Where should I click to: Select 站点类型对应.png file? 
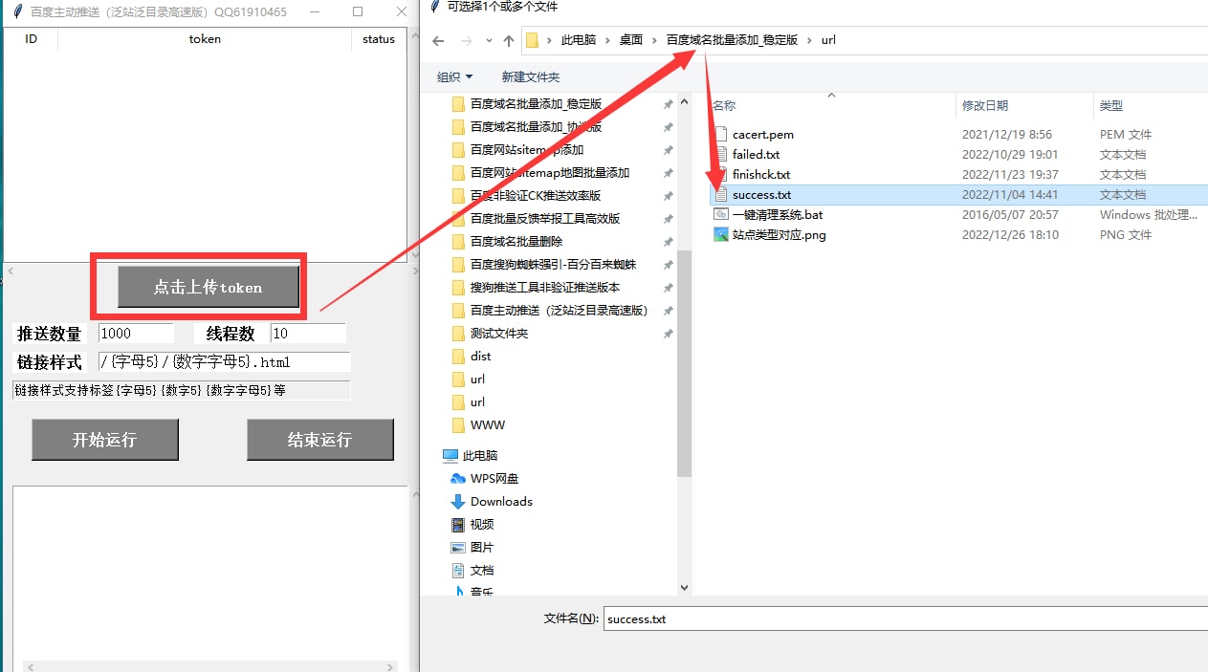click(x=779, y=234)
